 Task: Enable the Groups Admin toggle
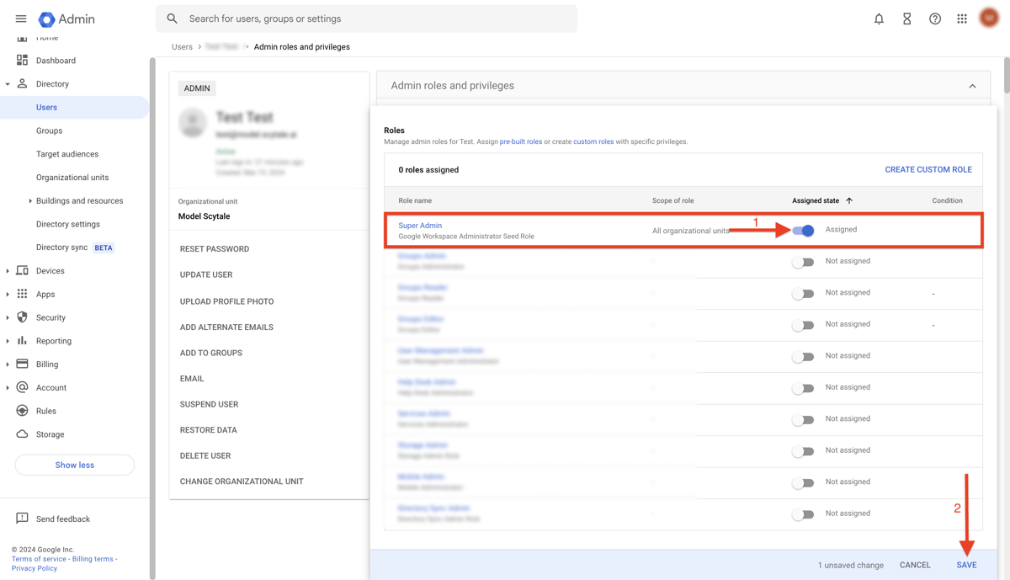(x=802, y=261)
